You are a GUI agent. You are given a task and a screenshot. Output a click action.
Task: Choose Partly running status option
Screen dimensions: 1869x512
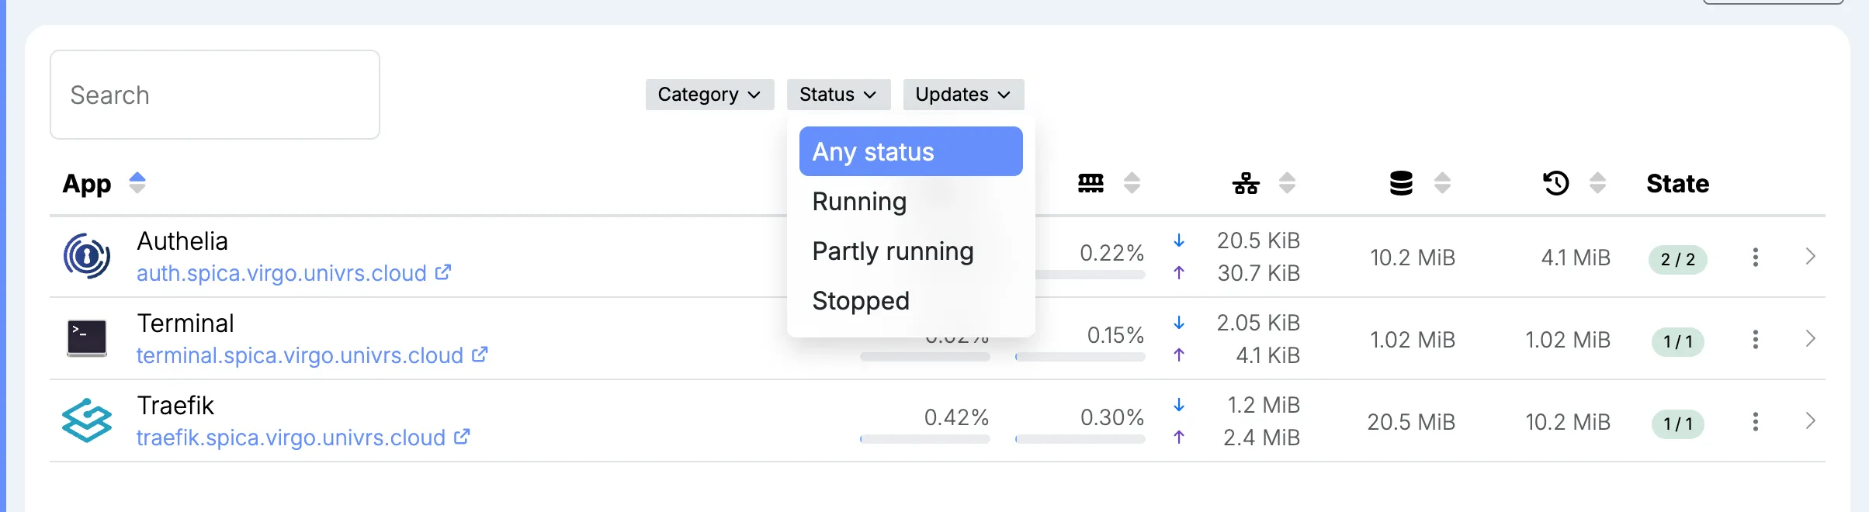coord(910,251)
